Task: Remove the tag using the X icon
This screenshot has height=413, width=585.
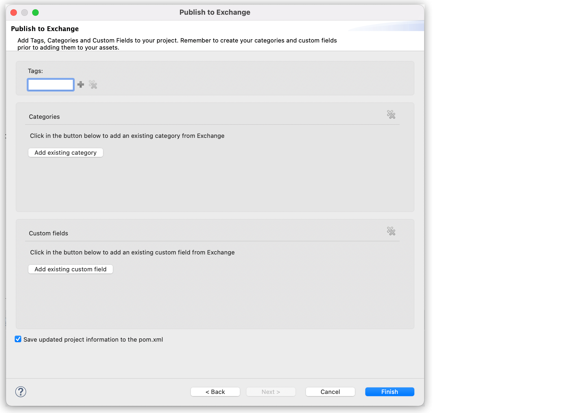Action: 93,85
